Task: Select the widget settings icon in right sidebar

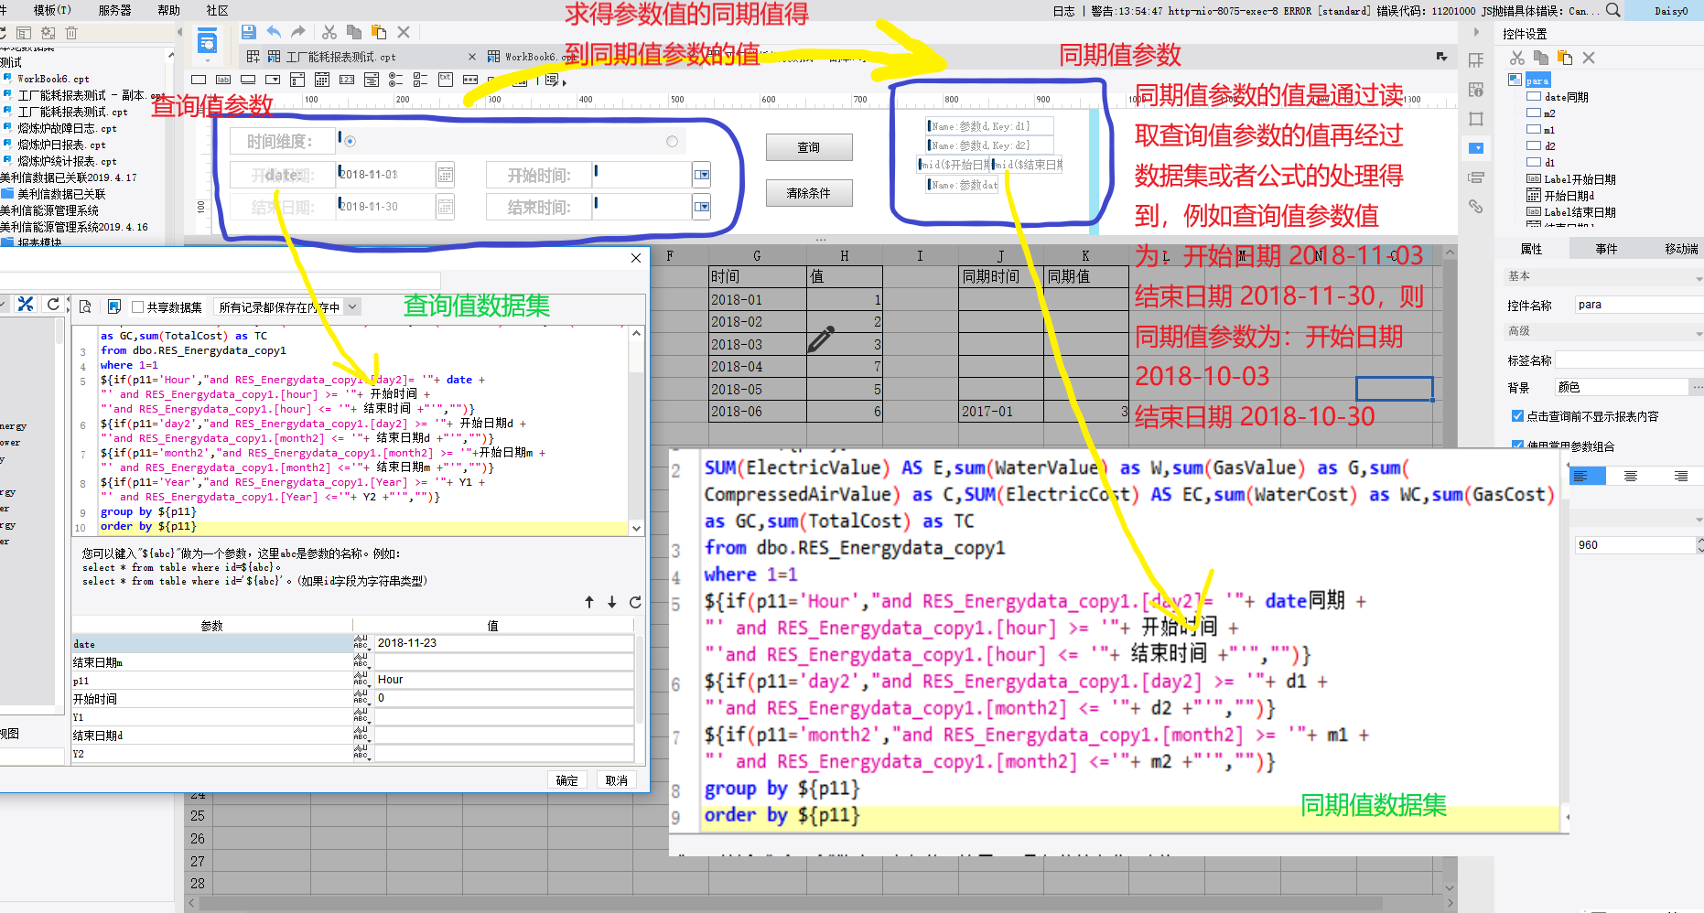Action: pos(1476,148)
